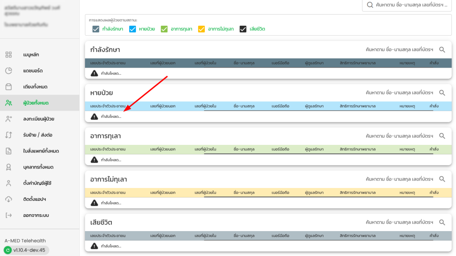Image resolution: width=456 pixels, height=256 pixels.
Task: Click the รับย้าย / ส่งต่อ transfer arrows icon
Action: 8,135
